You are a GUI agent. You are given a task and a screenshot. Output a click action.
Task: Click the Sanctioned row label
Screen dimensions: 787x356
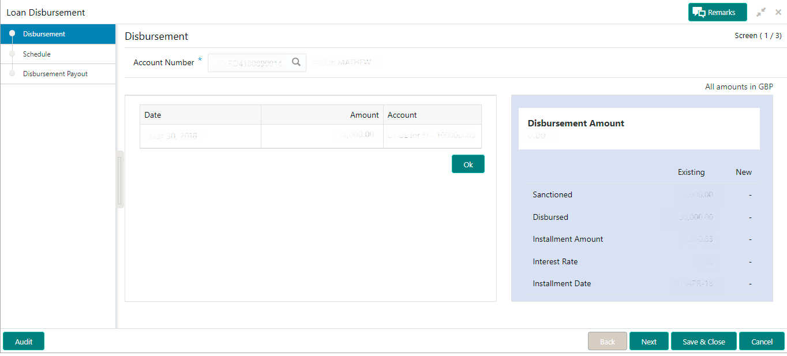[x=552, y=195]
